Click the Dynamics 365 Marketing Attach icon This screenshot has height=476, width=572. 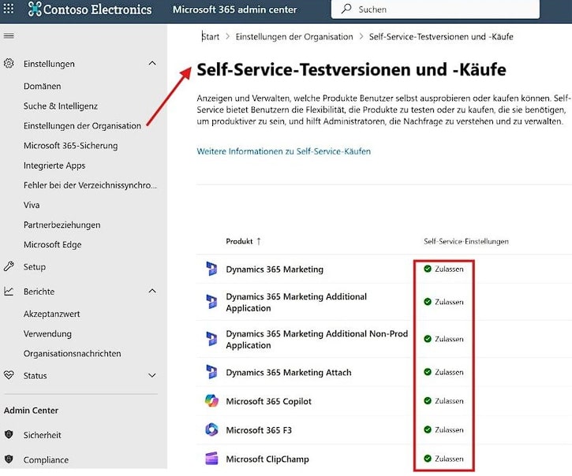pos(211,372)
